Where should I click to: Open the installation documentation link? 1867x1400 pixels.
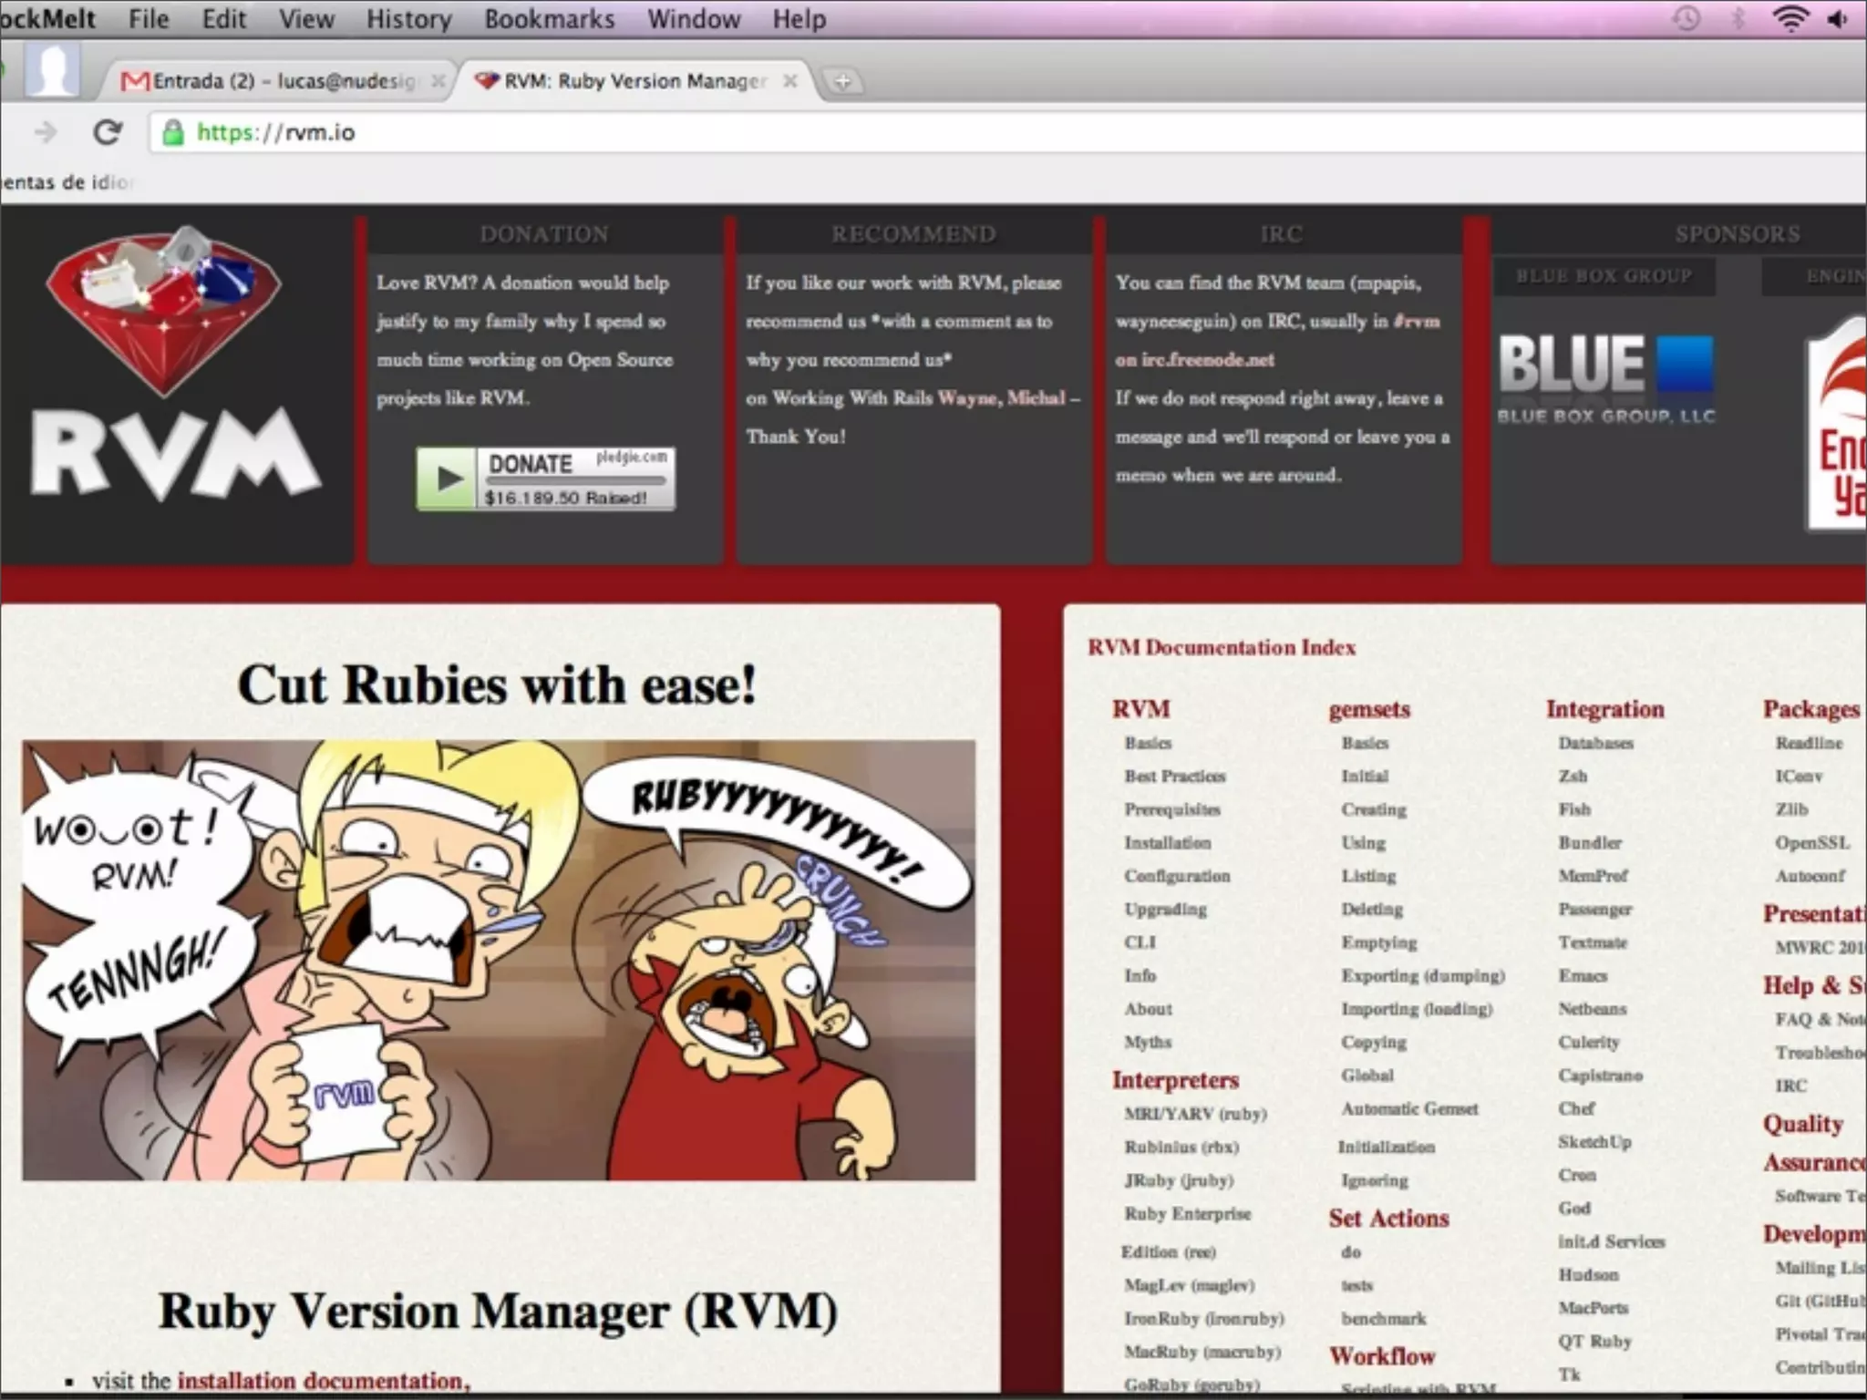324,1381
